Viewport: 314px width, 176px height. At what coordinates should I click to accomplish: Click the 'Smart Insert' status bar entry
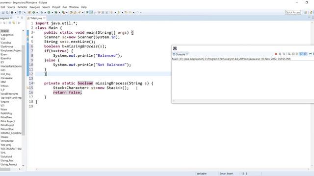point(226,174)
